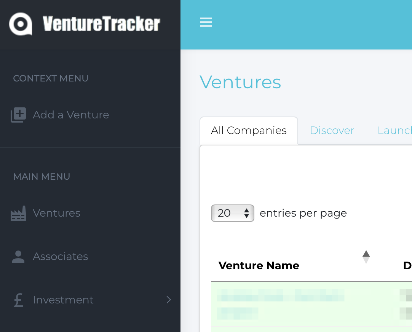412x332 pixels.
Task: Open the entries per page dropdown
Action: (x=232, y=213)
